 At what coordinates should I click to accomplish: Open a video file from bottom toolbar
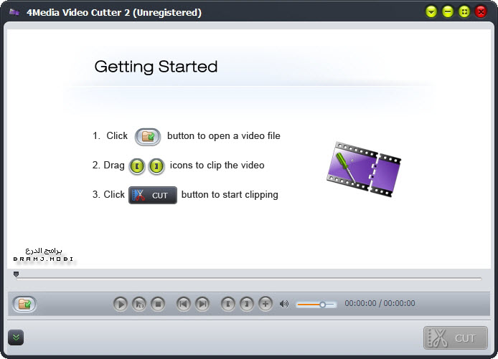tap(24, 304)
